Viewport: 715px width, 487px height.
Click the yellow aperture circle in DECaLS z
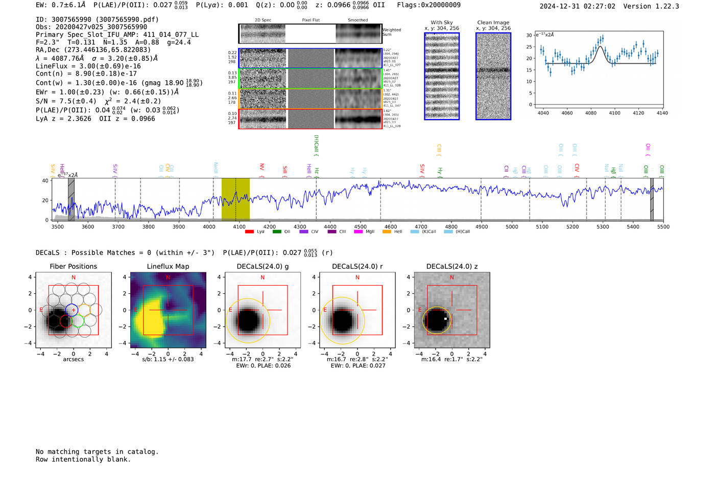point(437,320)
